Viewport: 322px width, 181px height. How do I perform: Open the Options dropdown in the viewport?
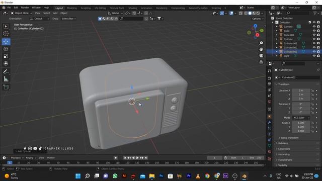258,19
